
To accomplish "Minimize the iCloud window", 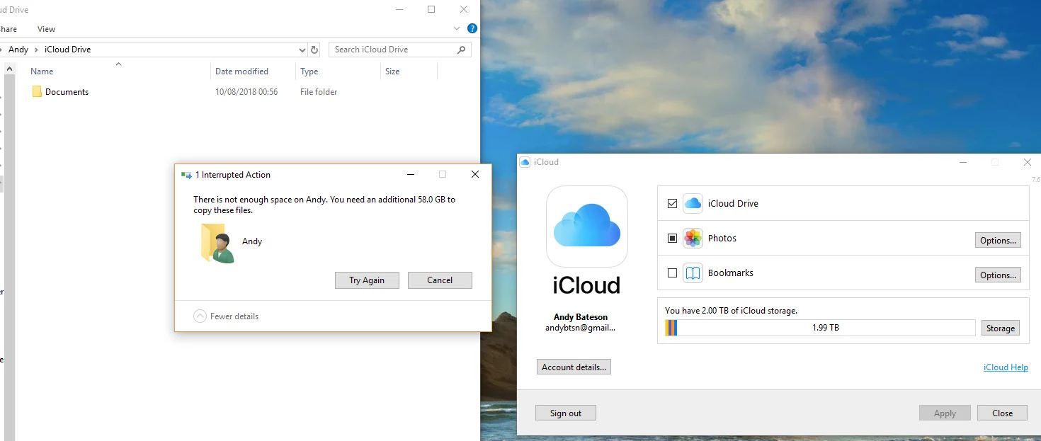I will pyautogui.click(x=962, y=162).
